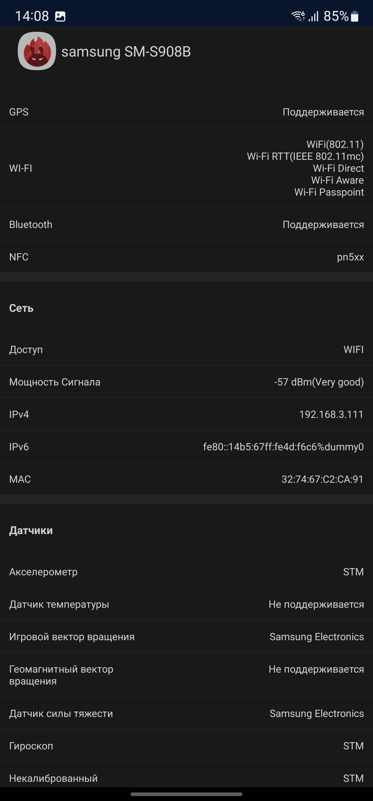The height and width of the screenshot is (801, 373).
Task: Tap the Датчики section header
Action: click(x=31, y=530)
